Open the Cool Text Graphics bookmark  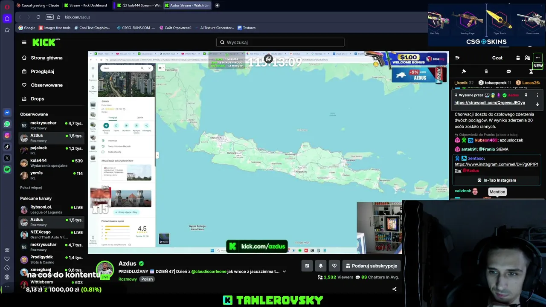tap(92, 28)
